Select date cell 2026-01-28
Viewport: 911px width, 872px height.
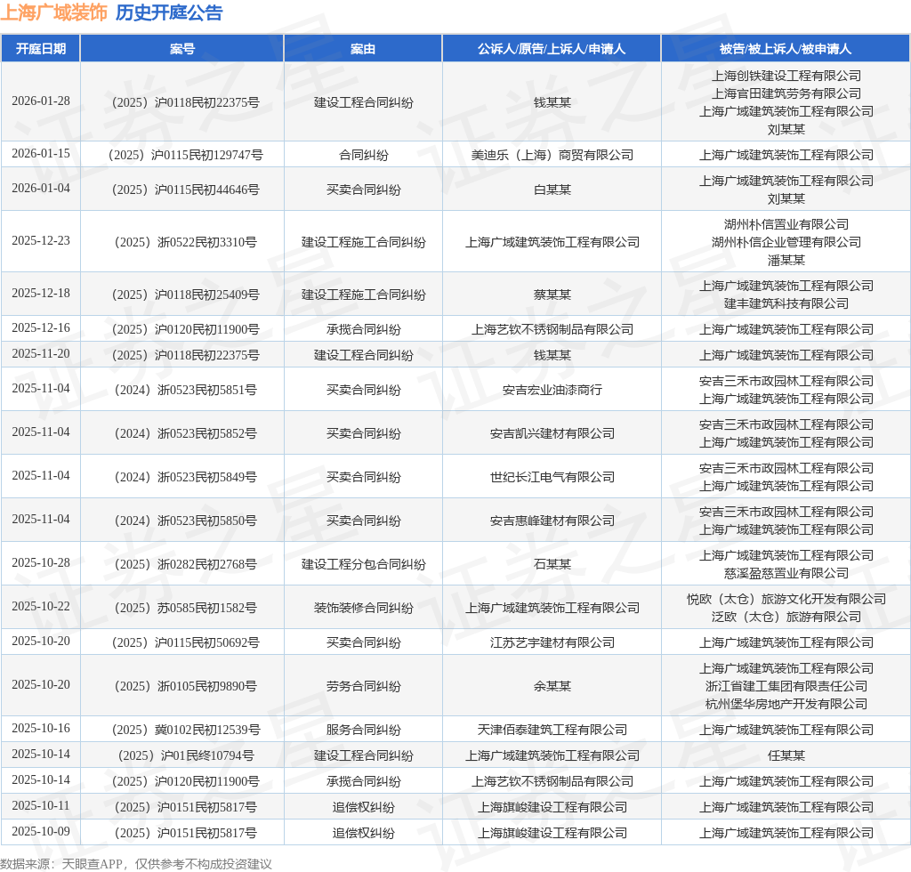pos(41,101)
